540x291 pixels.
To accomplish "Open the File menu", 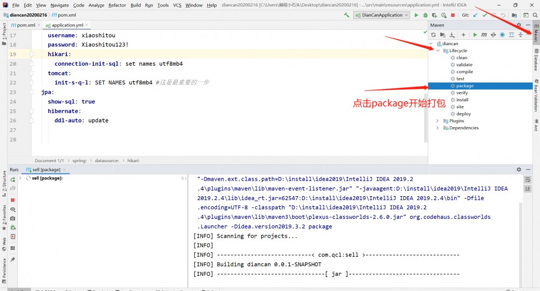I will point(16,5).
